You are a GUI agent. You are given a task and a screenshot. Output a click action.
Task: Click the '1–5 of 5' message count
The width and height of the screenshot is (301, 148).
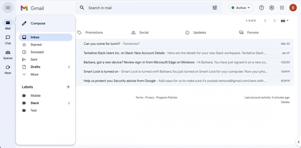pos(251,21)
